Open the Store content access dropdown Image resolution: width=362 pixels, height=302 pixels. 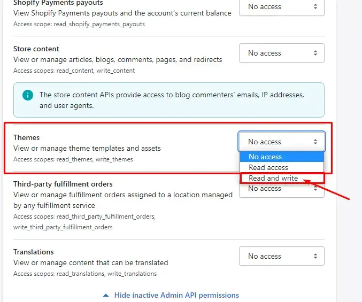(x=281, y=53)
